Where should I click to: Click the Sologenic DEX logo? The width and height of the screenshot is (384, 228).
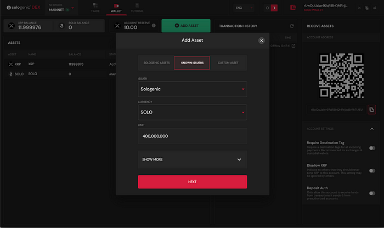23,8
